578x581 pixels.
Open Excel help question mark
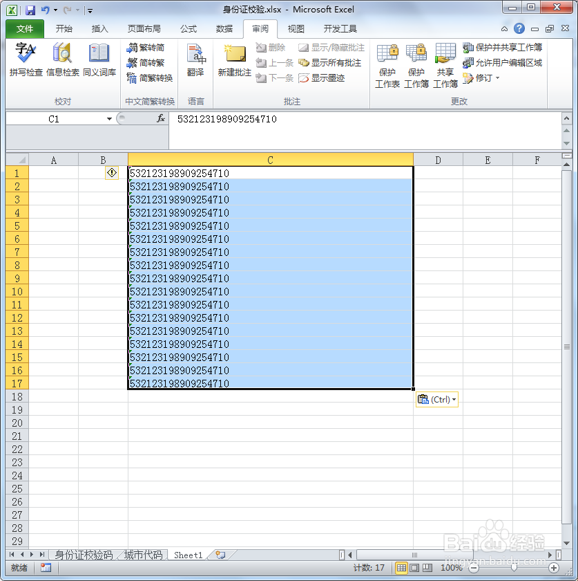point(519,28)
